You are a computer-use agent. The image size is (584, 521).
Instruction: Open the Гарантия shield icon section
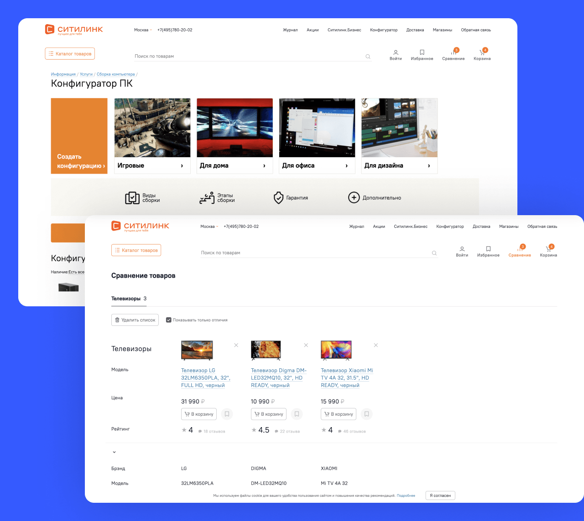(x=279, y=198)
